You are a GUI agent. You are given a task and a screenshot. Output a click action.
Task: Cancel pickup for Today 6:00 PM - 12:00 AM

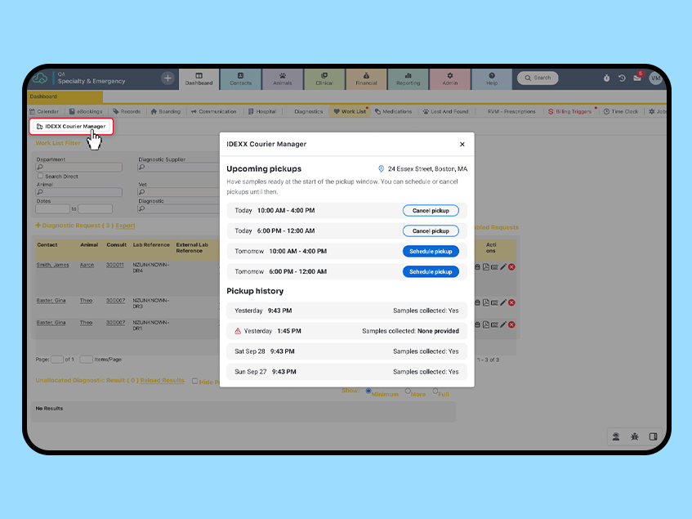[431, 230]
